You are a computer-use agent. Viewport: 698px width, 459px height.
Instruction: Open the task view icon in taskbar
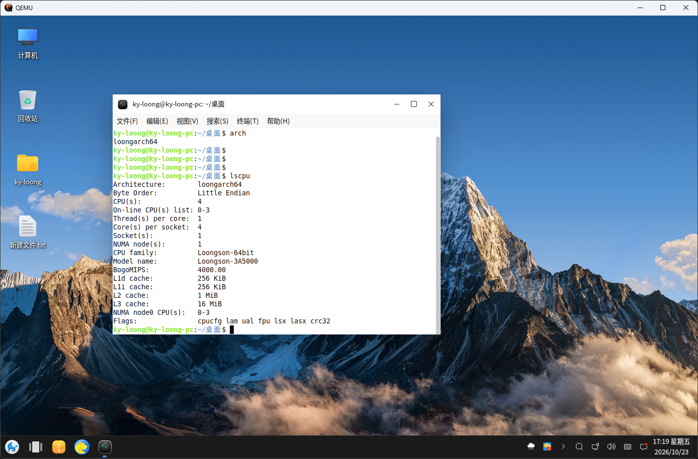click(x=36, y=446)
